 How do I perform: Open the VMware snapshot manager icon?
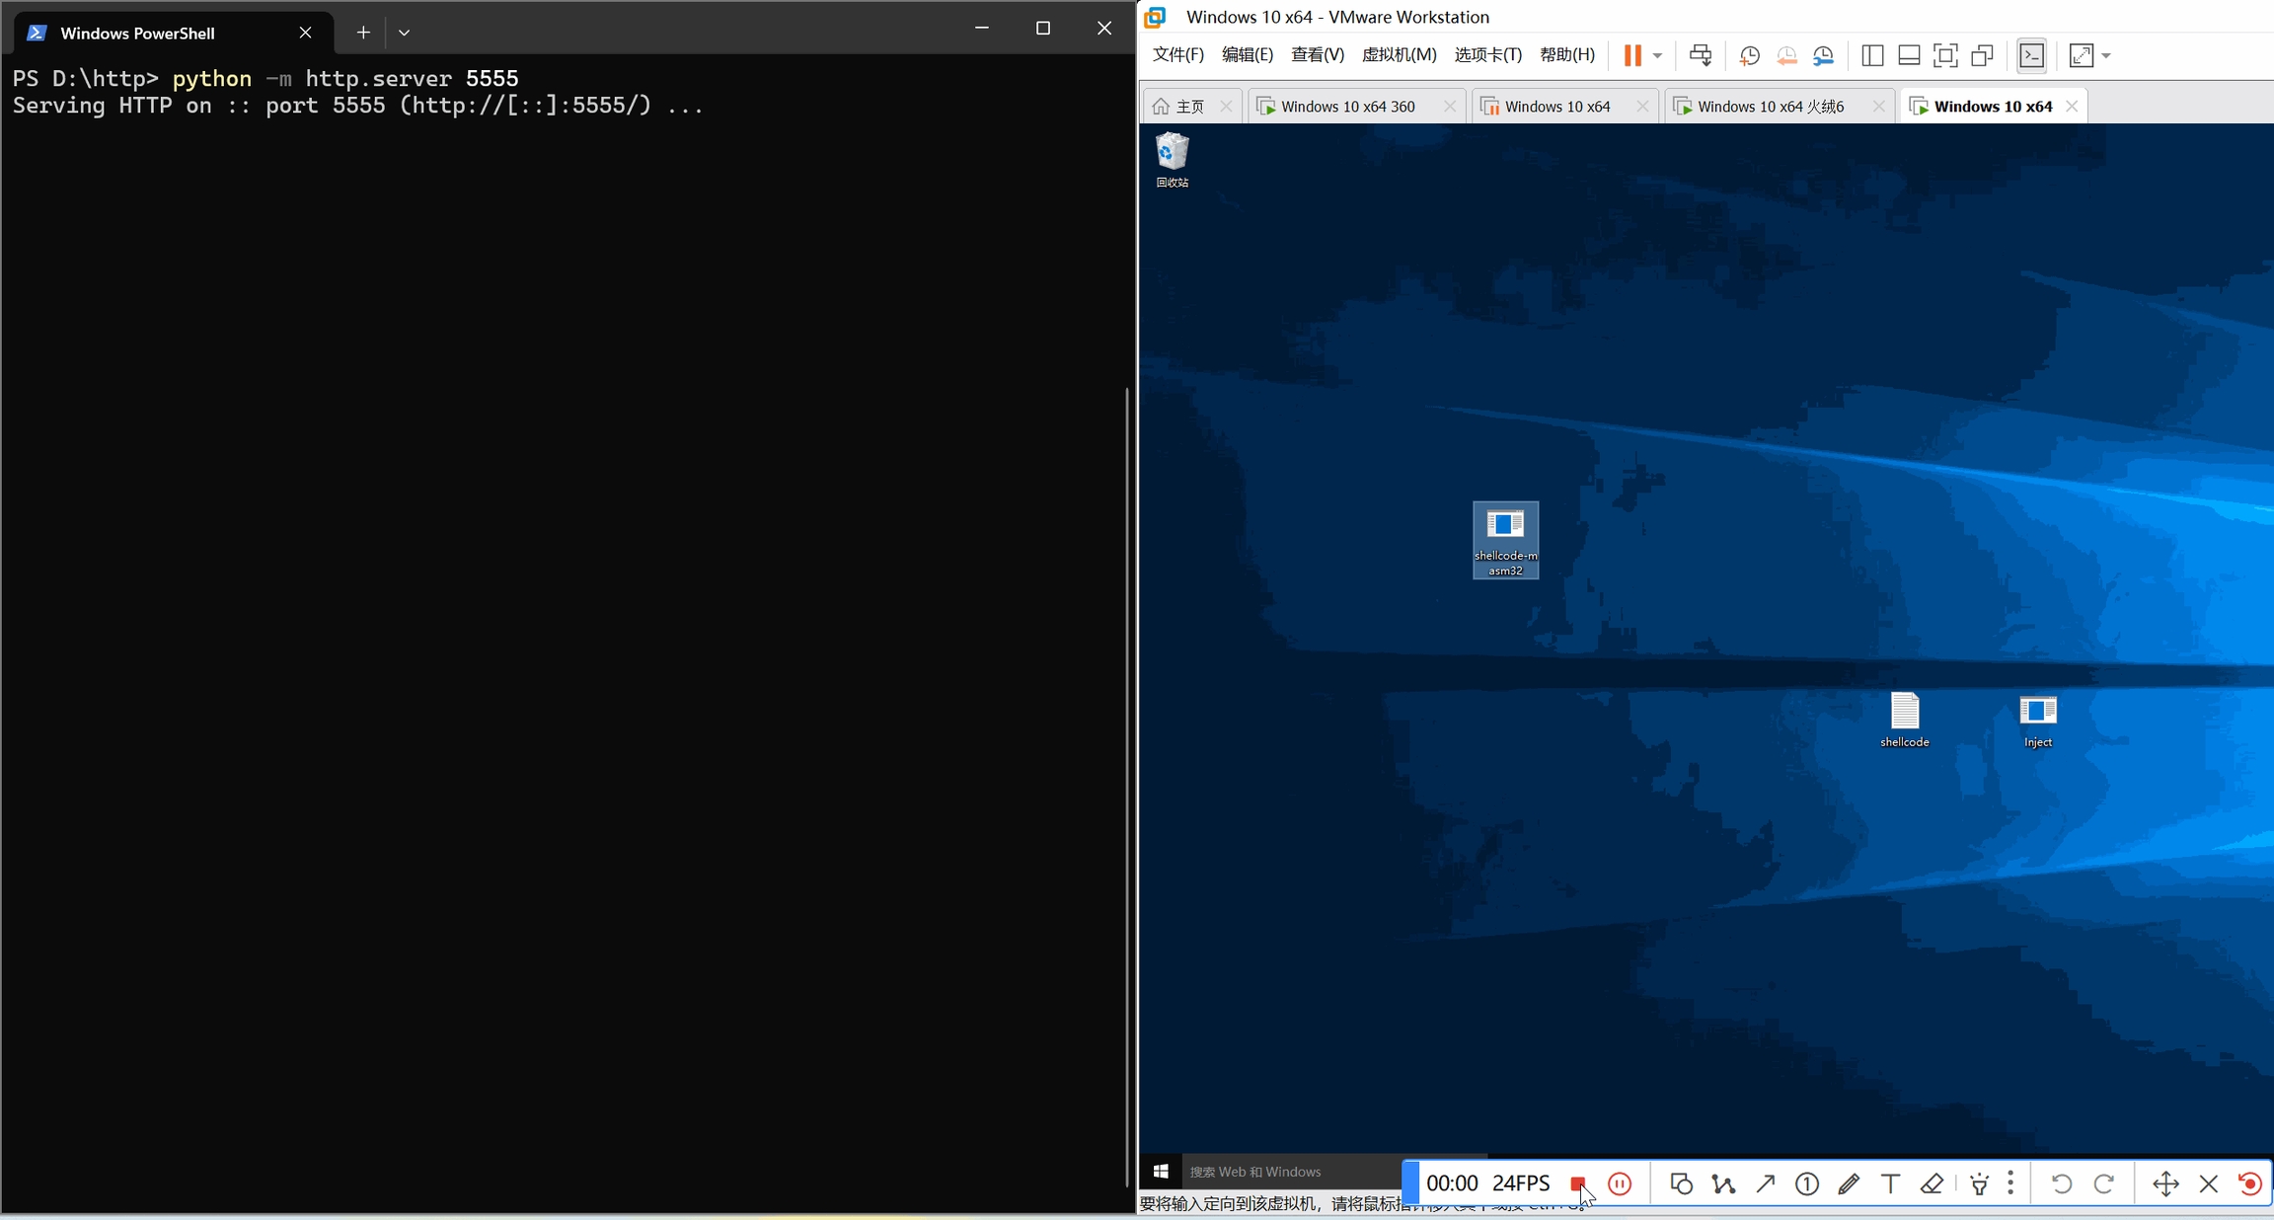1823,55
